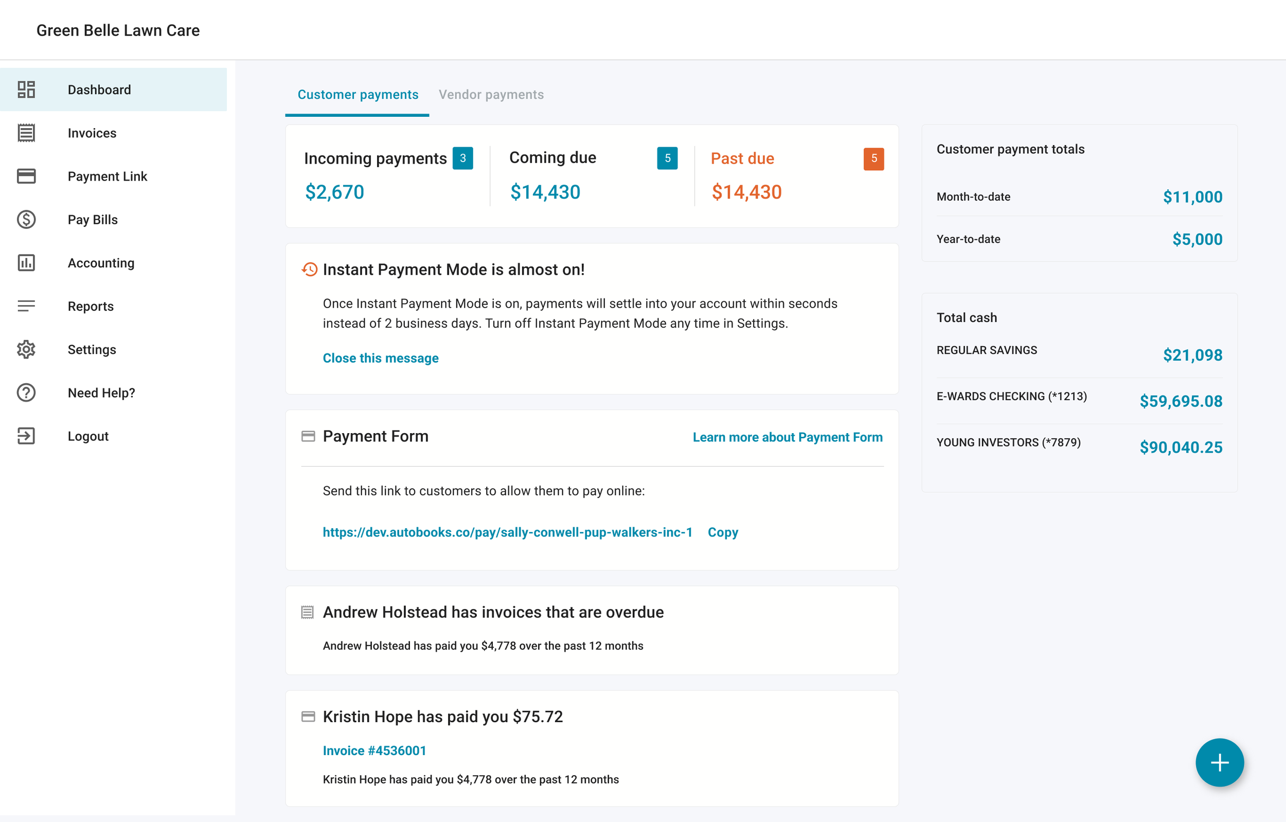Image resolution: width=1286 pixels, height=822 pixels.
Task: Click the Dashboard grid icon in sidebar
Action: (x=26, y=89)
